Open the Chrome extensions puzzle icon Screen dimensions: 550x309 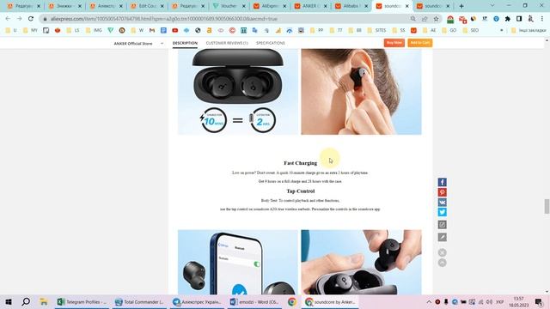click(x=508, y=19)
